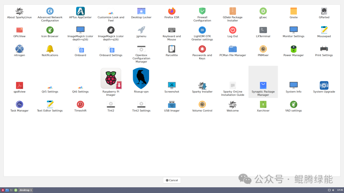Open Qt6 Settings

[80, 87]
